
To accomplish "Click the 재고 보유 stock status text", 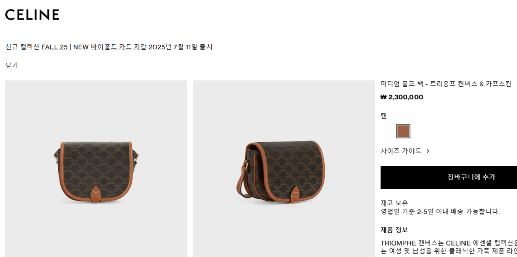I will click(x=394, y=203).
